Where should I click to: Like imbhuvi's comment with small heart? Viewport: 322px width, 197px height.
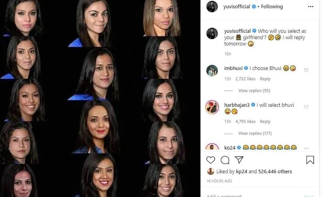(x=306, y=70)
